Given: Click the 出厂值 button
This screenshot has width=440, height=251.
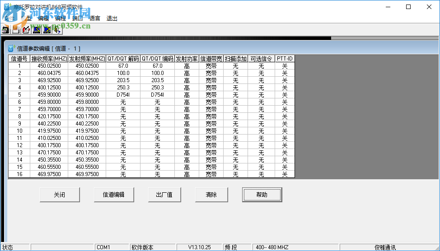Looking at the screenshot, I should click(164, 195).
